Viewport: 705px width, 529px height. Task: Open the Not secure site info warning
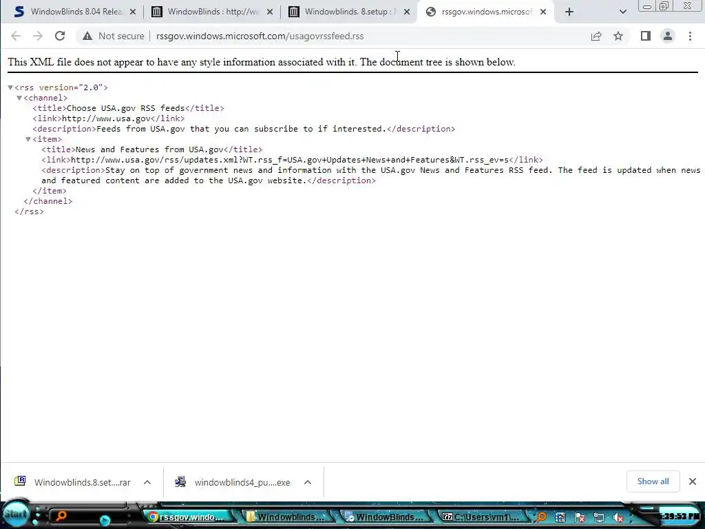pyautogui.click(x=114, y=36)
